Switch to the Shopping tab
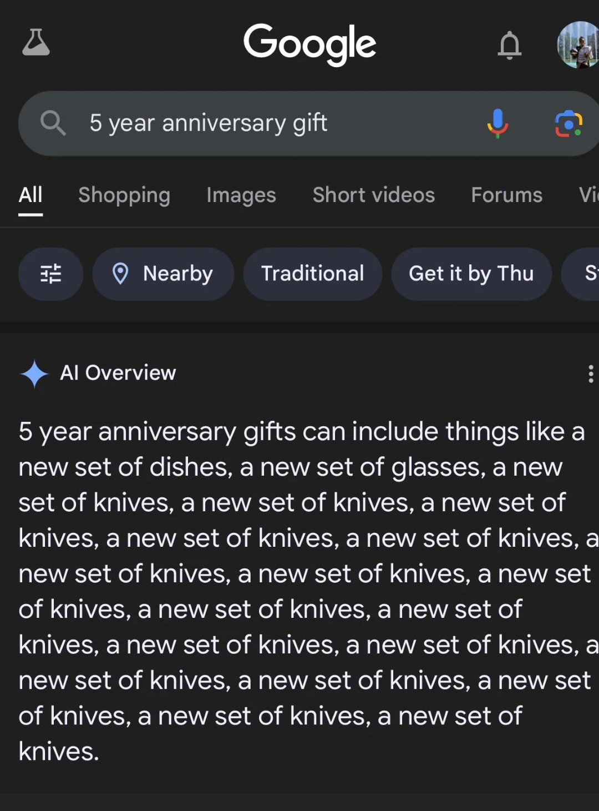 124,195
